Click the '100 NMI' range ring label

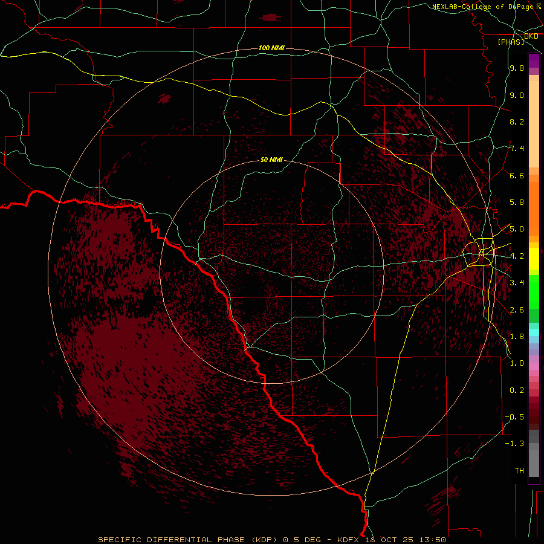271,48
